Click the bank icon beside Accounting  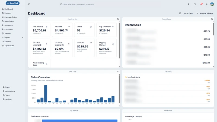tap(3, 25)
